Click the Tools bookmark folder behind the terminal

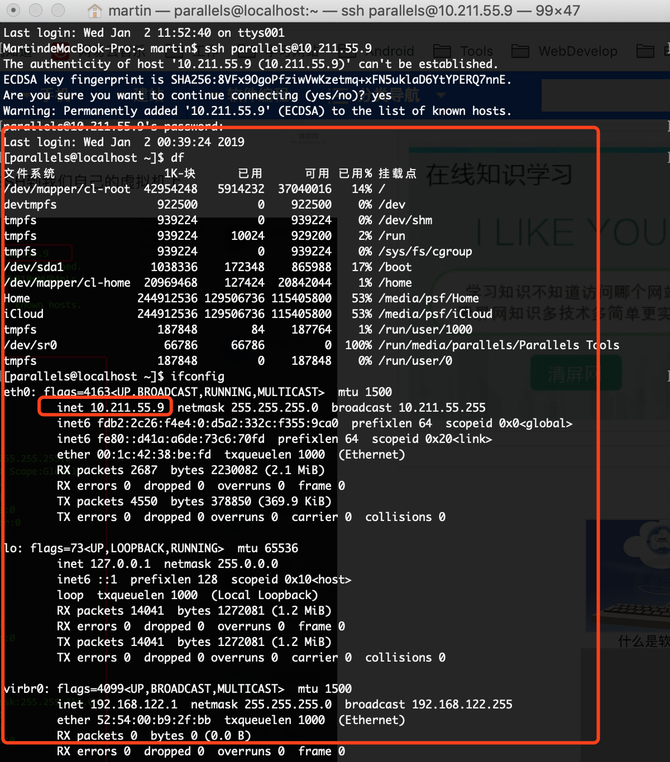pos(463,51)
